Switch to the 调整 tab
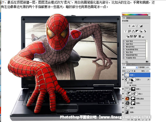The width and height of the screenshot is (166, 122). [124, 18]
